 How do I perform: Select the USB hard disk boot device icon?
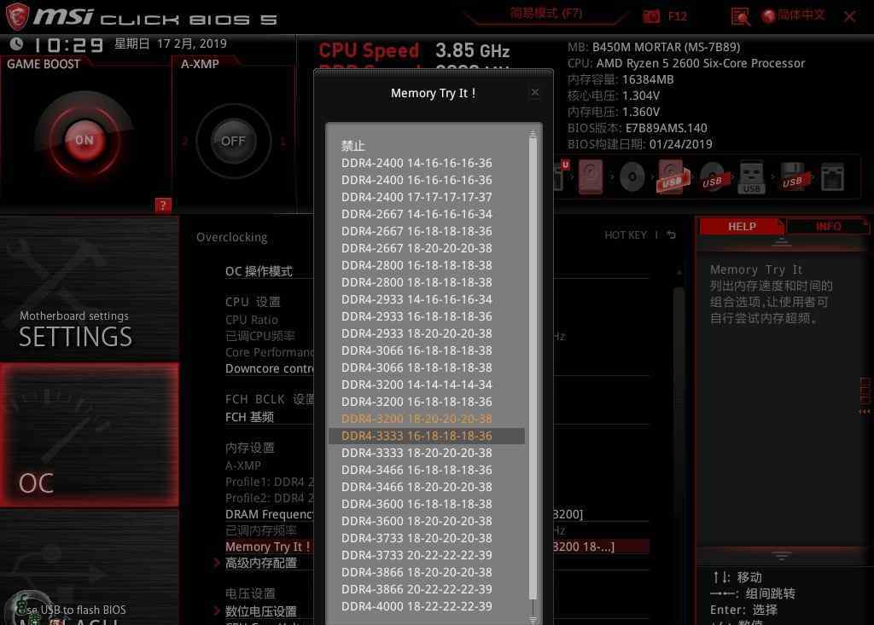click(x=673, y=177)
